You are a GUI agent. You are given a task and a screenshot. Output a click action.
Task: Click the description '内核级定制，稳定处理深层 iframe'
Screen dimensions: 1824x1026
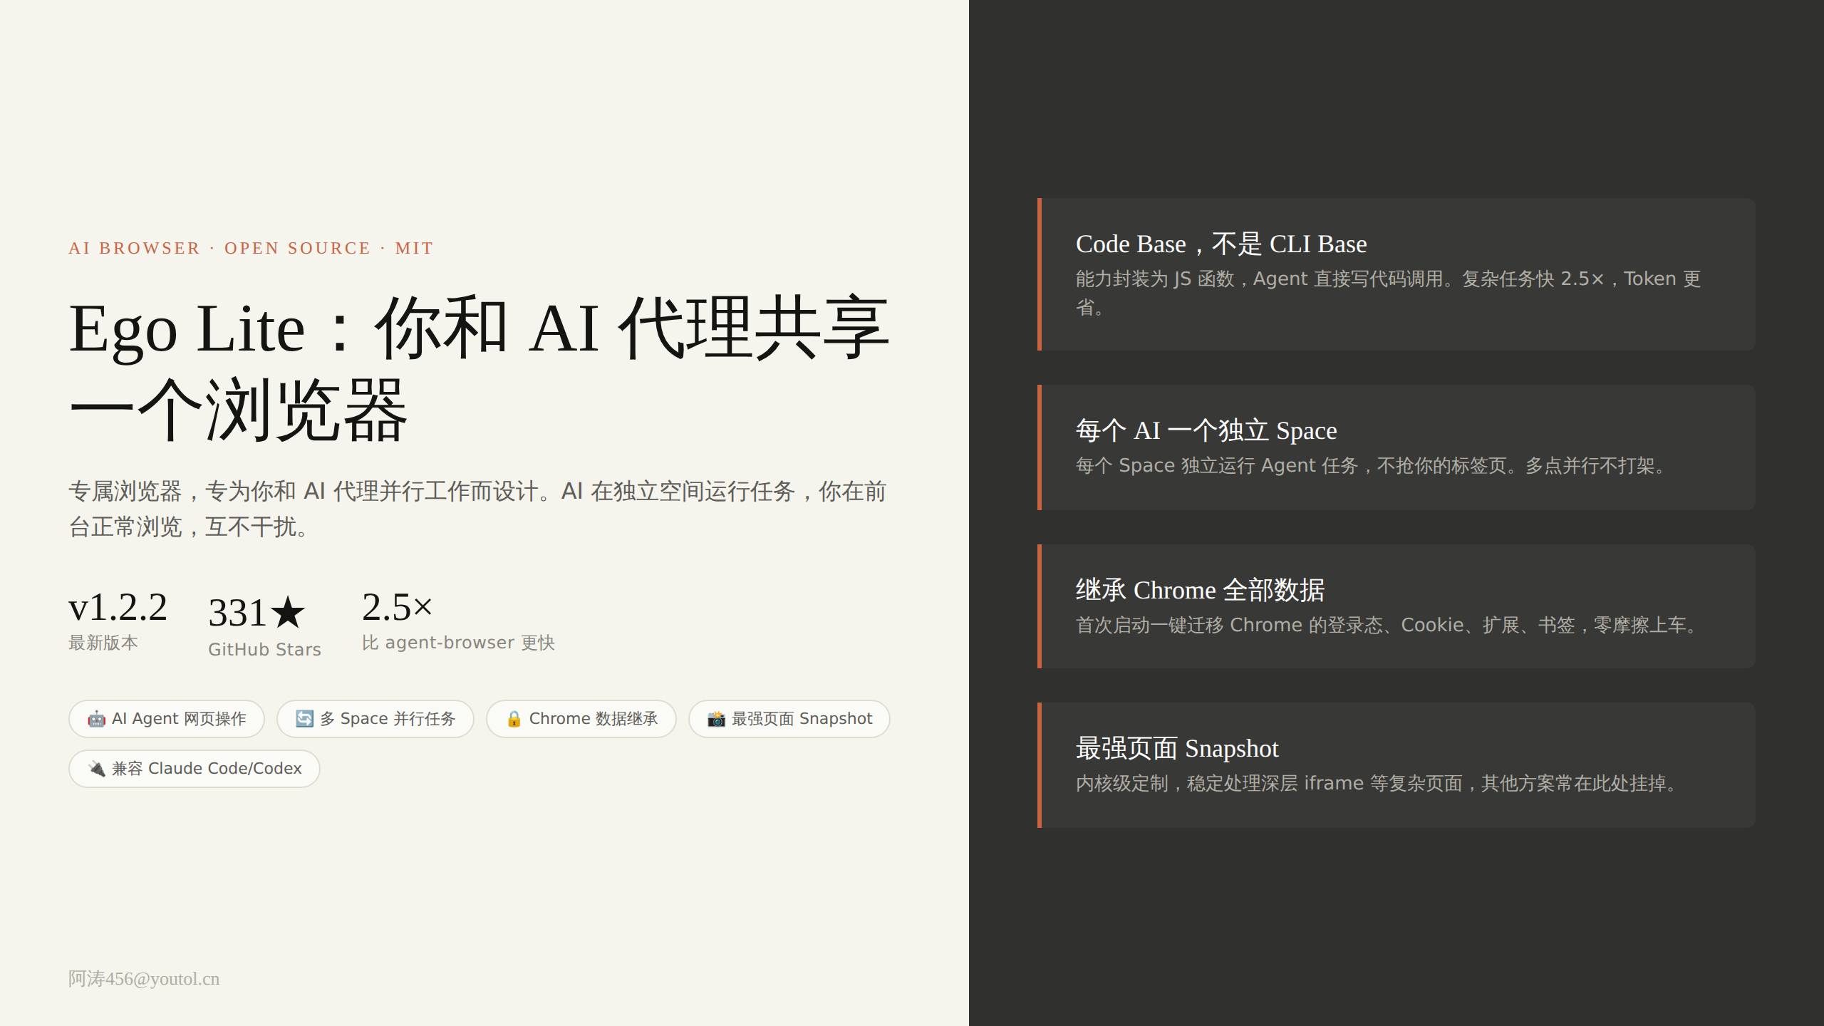click(x=1378, y=784)
